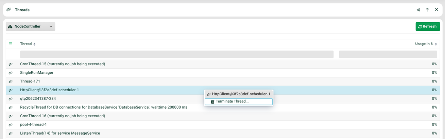The height and width of the screenshot is (139, 445).
Task: Click the HttpClient@3f2a3def-scheduler-1 row icon
Action: 11,90
